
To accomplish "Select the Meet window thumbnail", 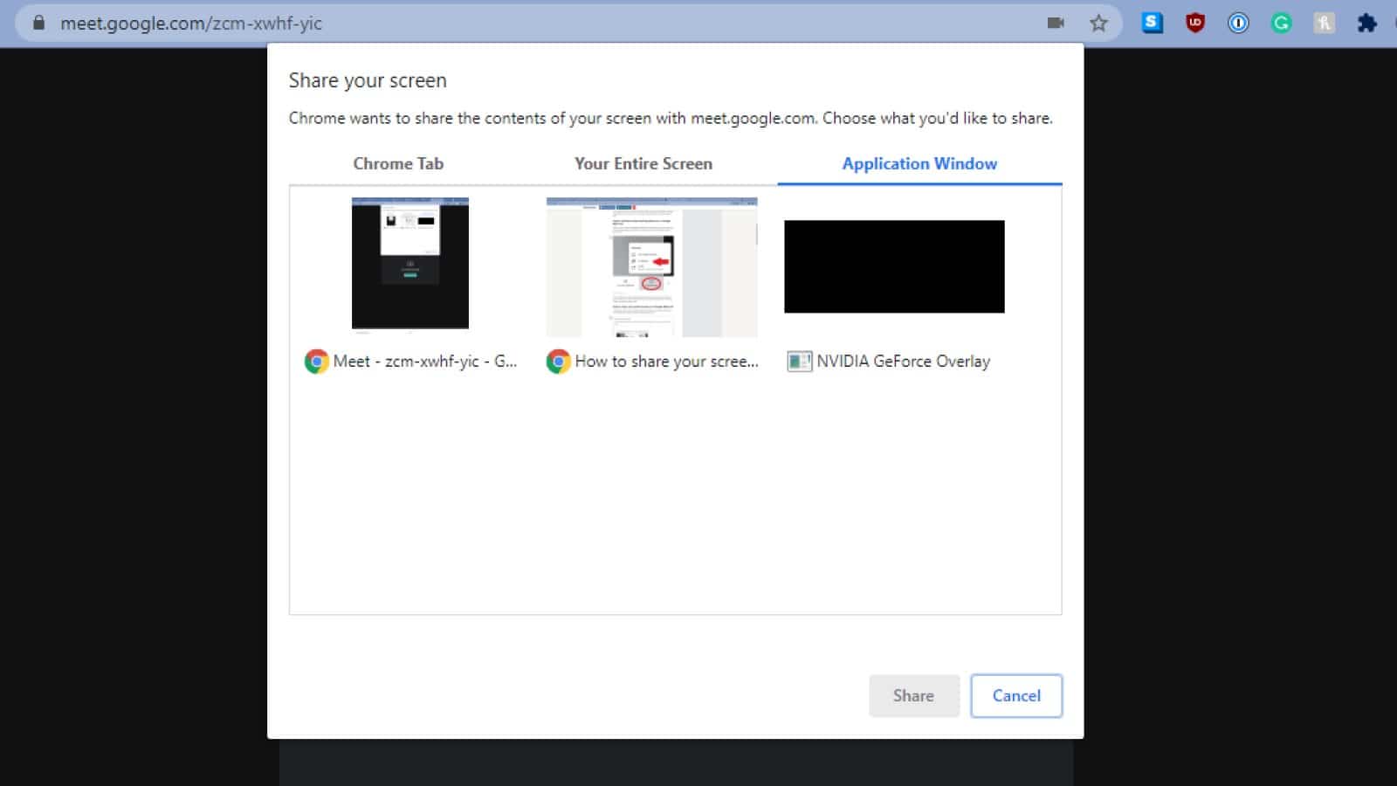I will click(x=410, y=264).
